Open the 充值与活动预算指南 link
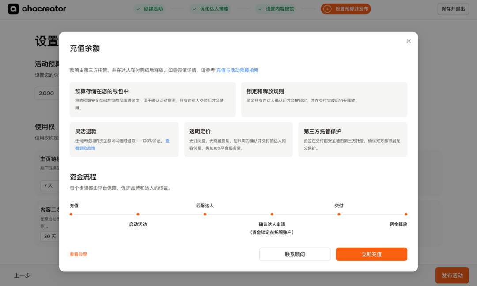The height and width of the screenshot is (286, 477). pos(237,70)
